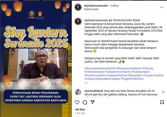Open hashtag #SkyLanternSerenade2025
This screenshot has height=117, width=167.
pos(100,68)
